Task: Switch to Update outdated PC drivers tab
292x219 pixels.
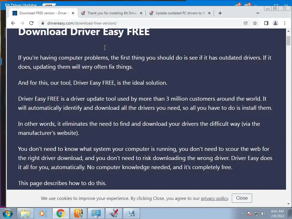Action: [x=180, y=13]
